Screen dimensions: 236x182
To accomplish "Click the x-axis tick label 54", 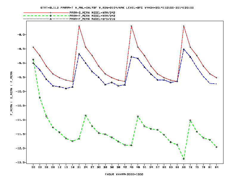I will 151,167.
